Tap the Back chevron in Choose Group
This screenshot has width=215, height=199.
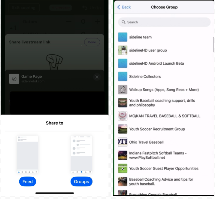(119, 7)
